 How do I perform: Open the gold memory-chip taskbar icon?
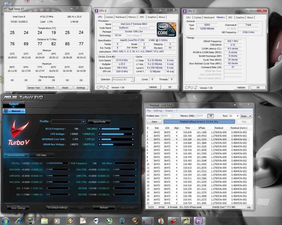pyautogui.click(x=187, y=221)
